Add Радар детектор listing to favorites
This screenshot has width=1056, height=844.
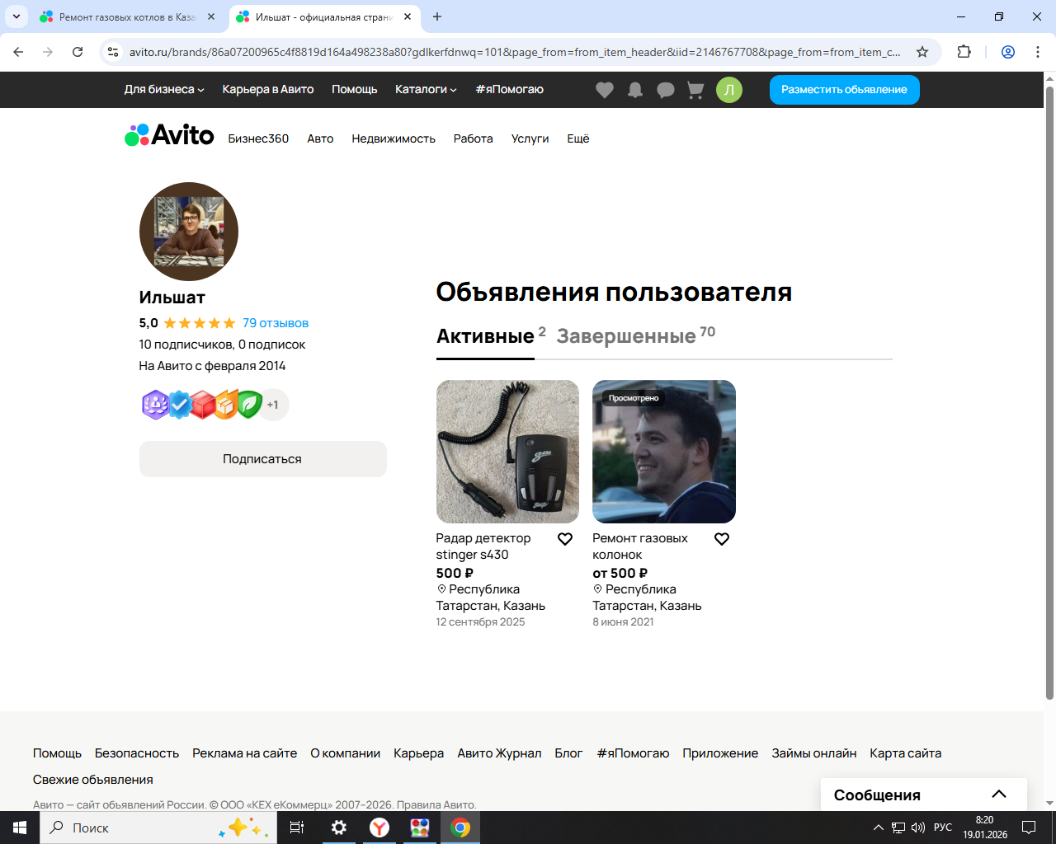tap(565, 539)
